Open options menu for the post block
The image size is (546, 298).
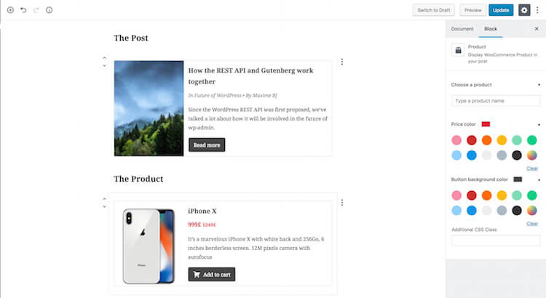(342, 62)
